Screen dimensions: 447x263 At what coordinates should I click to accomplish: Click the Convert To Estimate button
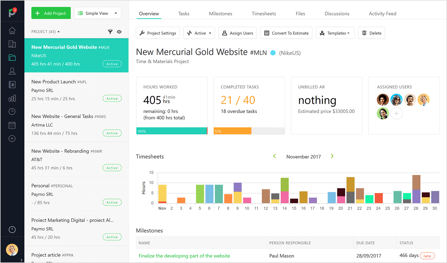click(x=286, y=33)
